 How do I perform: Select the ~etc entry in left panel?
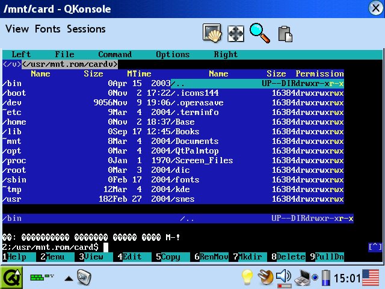tap(87, 113)
